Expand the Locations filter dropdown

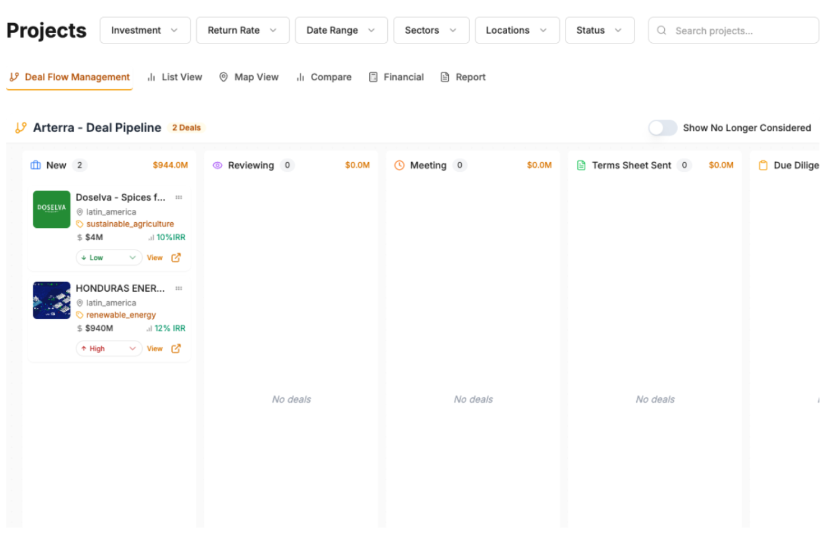[x=517, y=30]
